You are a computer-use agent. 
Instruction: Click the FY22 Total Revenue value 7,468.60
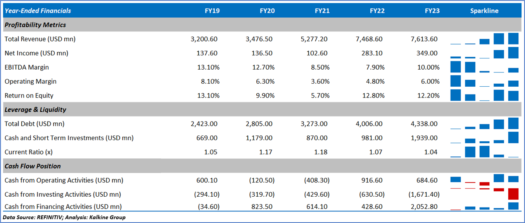pyautogui.click(x=370, y=39)
